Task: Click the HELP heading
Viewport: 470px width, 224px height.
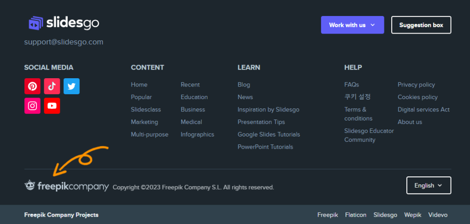Action: pos(353,68)
